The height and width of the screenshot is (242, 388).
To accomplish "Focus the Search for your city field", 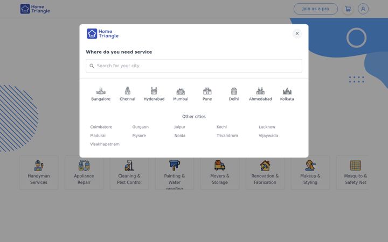I will pos(194,66).
